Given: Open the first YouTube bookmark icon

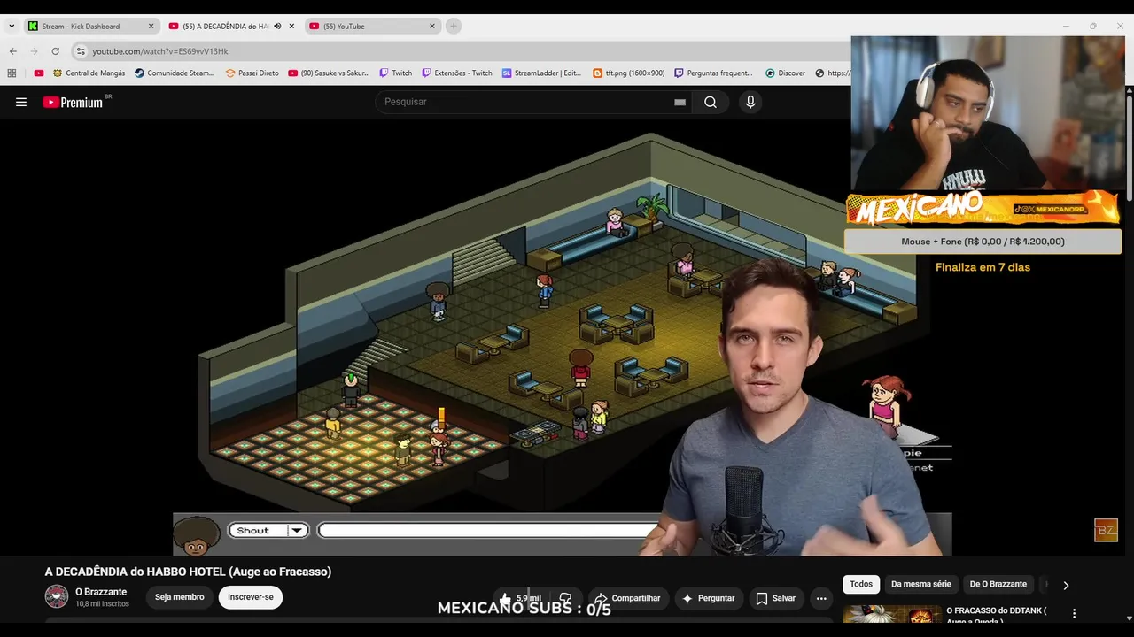Looking at the screenshot, I should click(39, 73).
